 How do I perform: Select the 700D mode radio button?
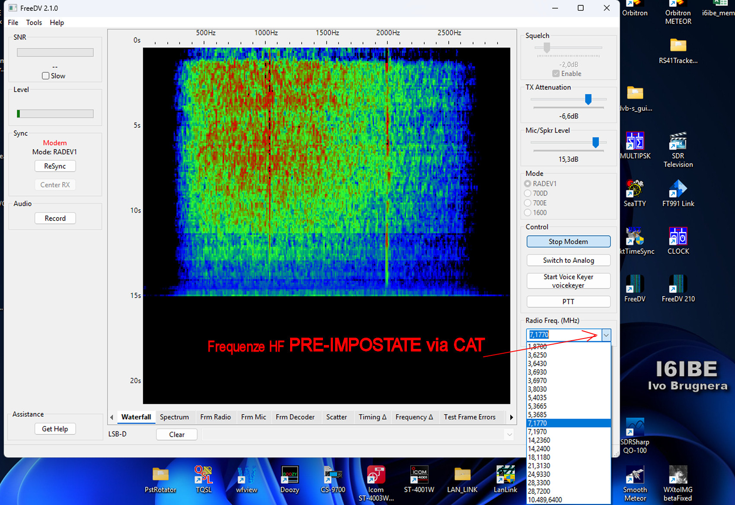click(x=527, y=193)
